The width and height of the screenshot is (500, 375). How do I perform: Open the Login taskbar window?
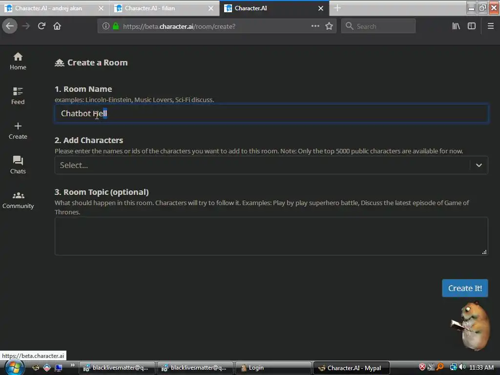(x=273, y=368)
